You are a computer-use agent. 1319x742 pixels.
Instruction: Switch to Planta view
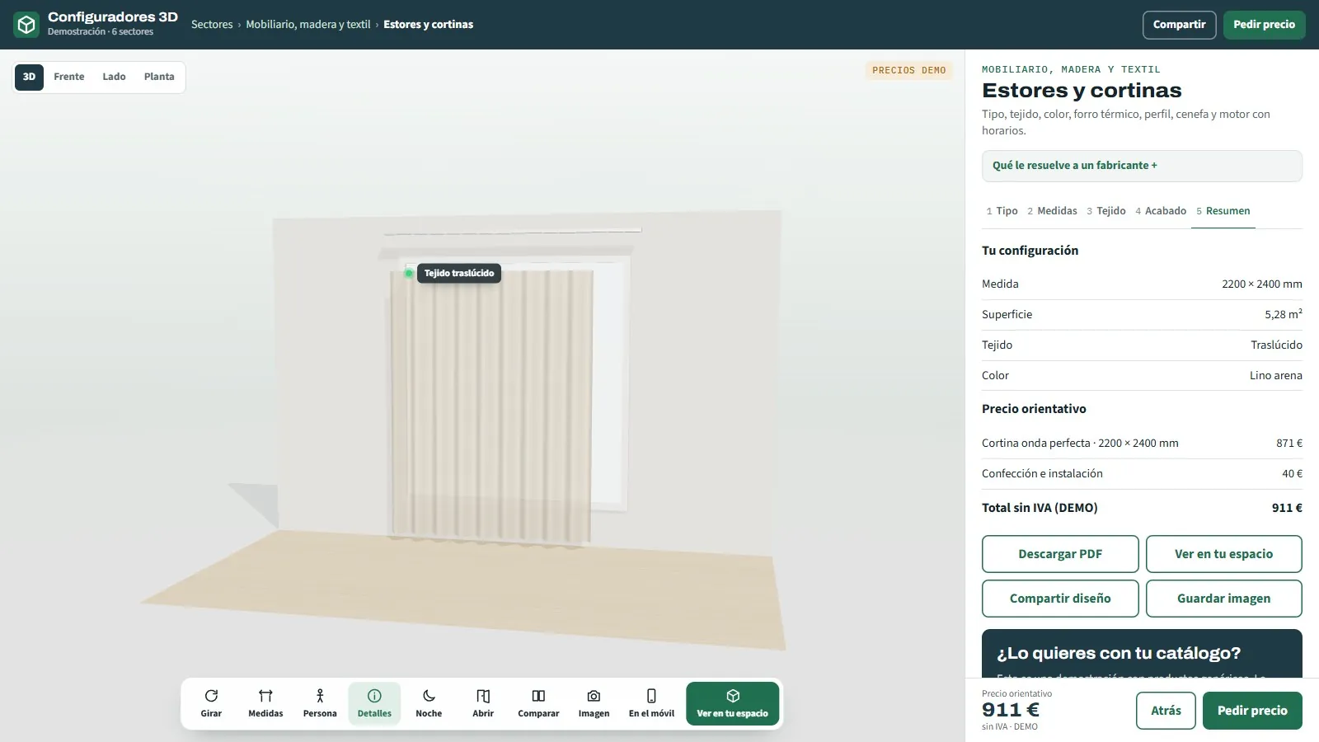point(159,77)
